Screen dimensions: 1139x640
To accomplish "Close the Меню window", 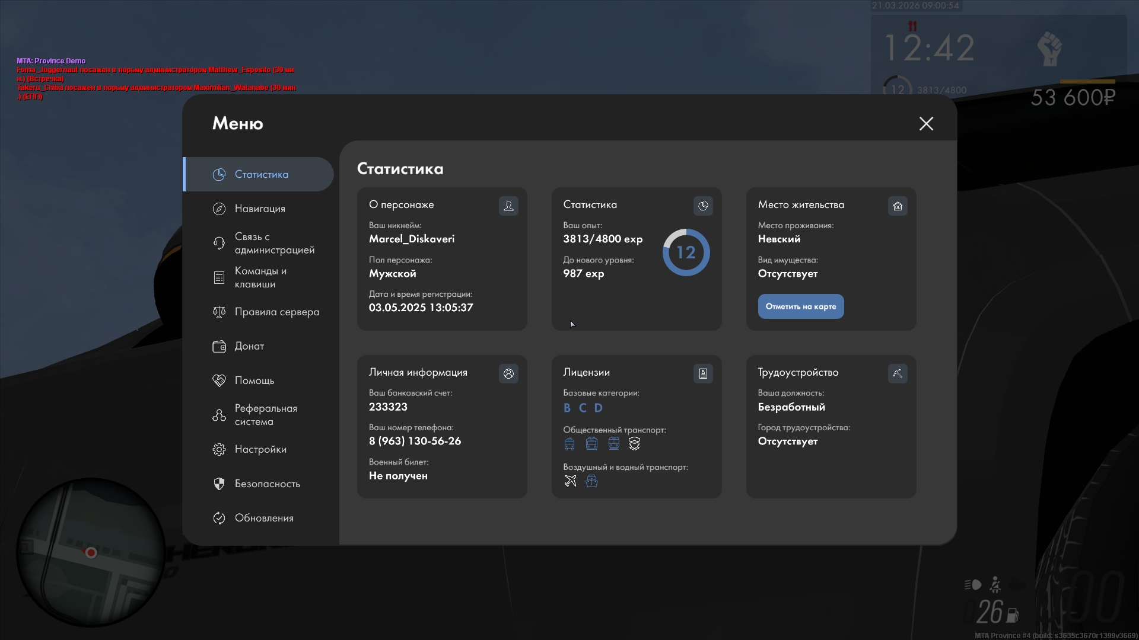I will (x=926, y=123).
